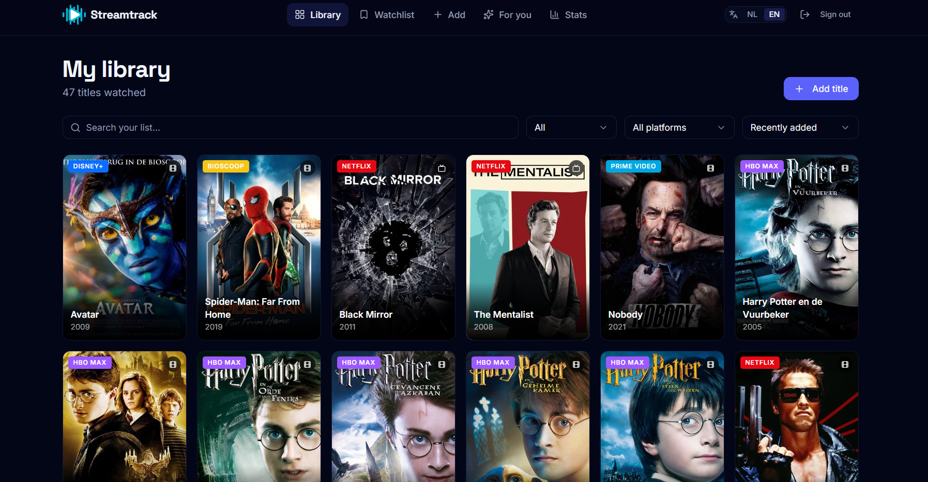Click the translate language icon
The width and height of the screenshot is (928, 482).
(x=734, y=14)
